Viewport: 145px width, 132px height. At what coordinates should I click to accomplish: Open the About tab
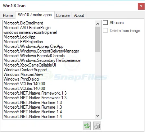pos(79,15)
